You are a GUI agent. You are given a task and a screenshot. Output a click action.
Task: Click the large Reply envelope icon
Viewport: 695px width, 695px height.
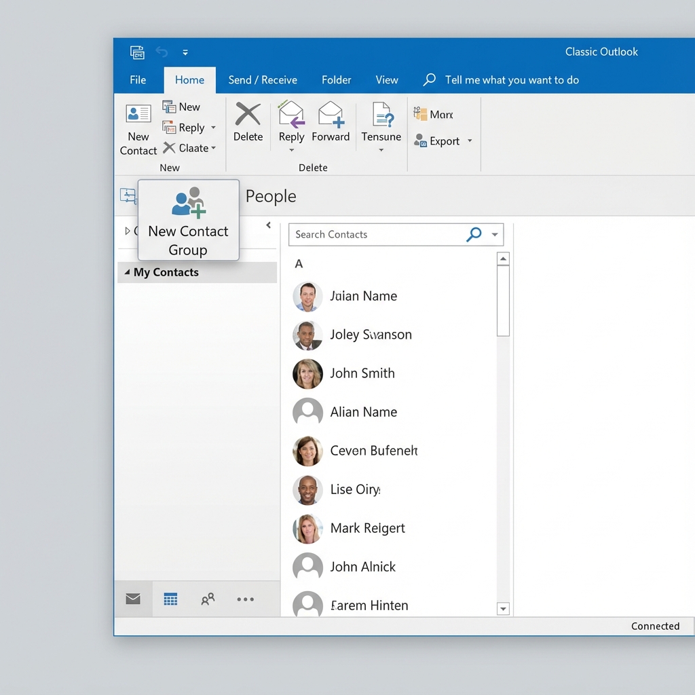tap(291, 114)
